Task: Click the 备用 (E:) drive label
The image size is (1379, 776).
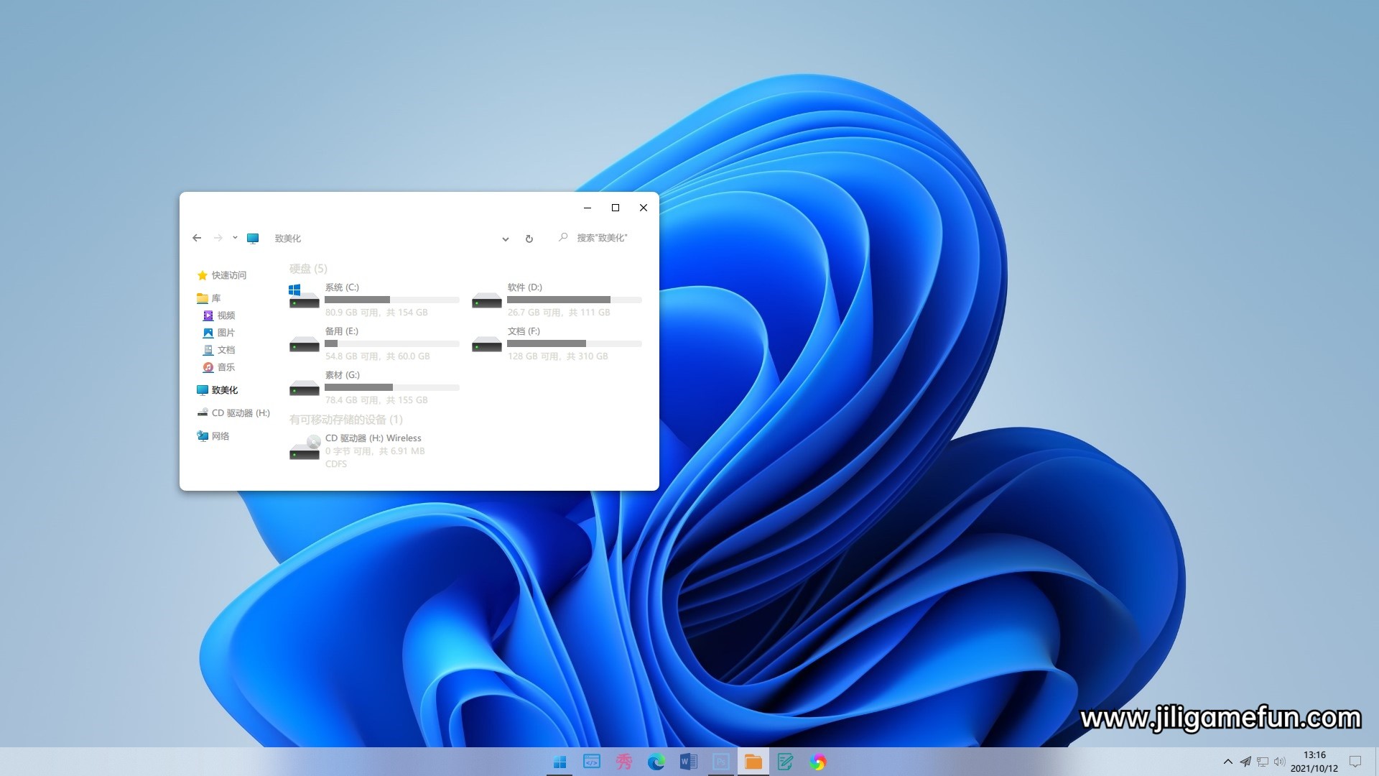Action: point(342,331)
